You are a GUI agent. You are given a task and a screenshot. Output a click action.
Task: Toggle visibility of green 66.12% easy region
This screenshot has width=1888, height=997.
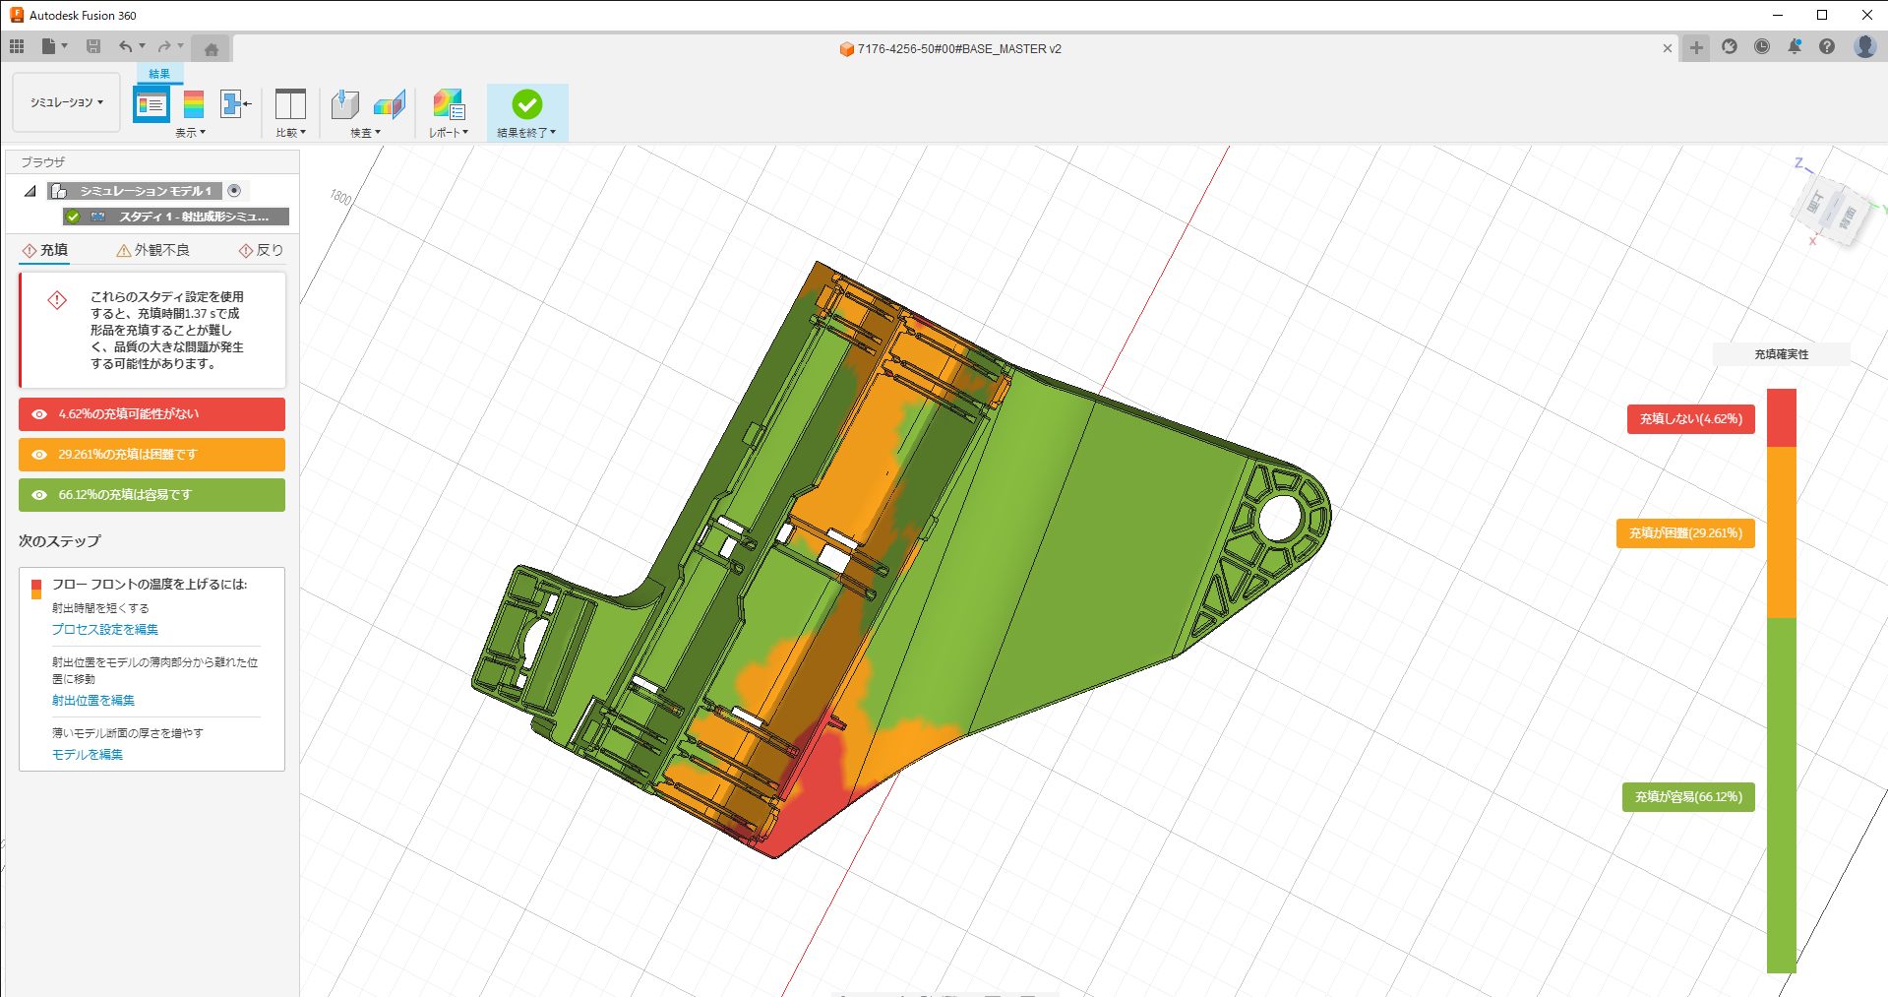tap(39, 495)
